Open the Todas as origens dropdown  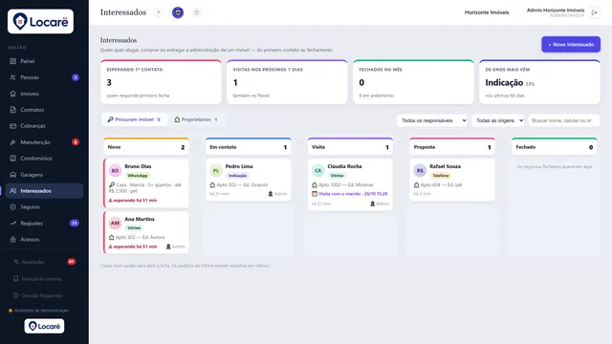(x=497, y=120)
